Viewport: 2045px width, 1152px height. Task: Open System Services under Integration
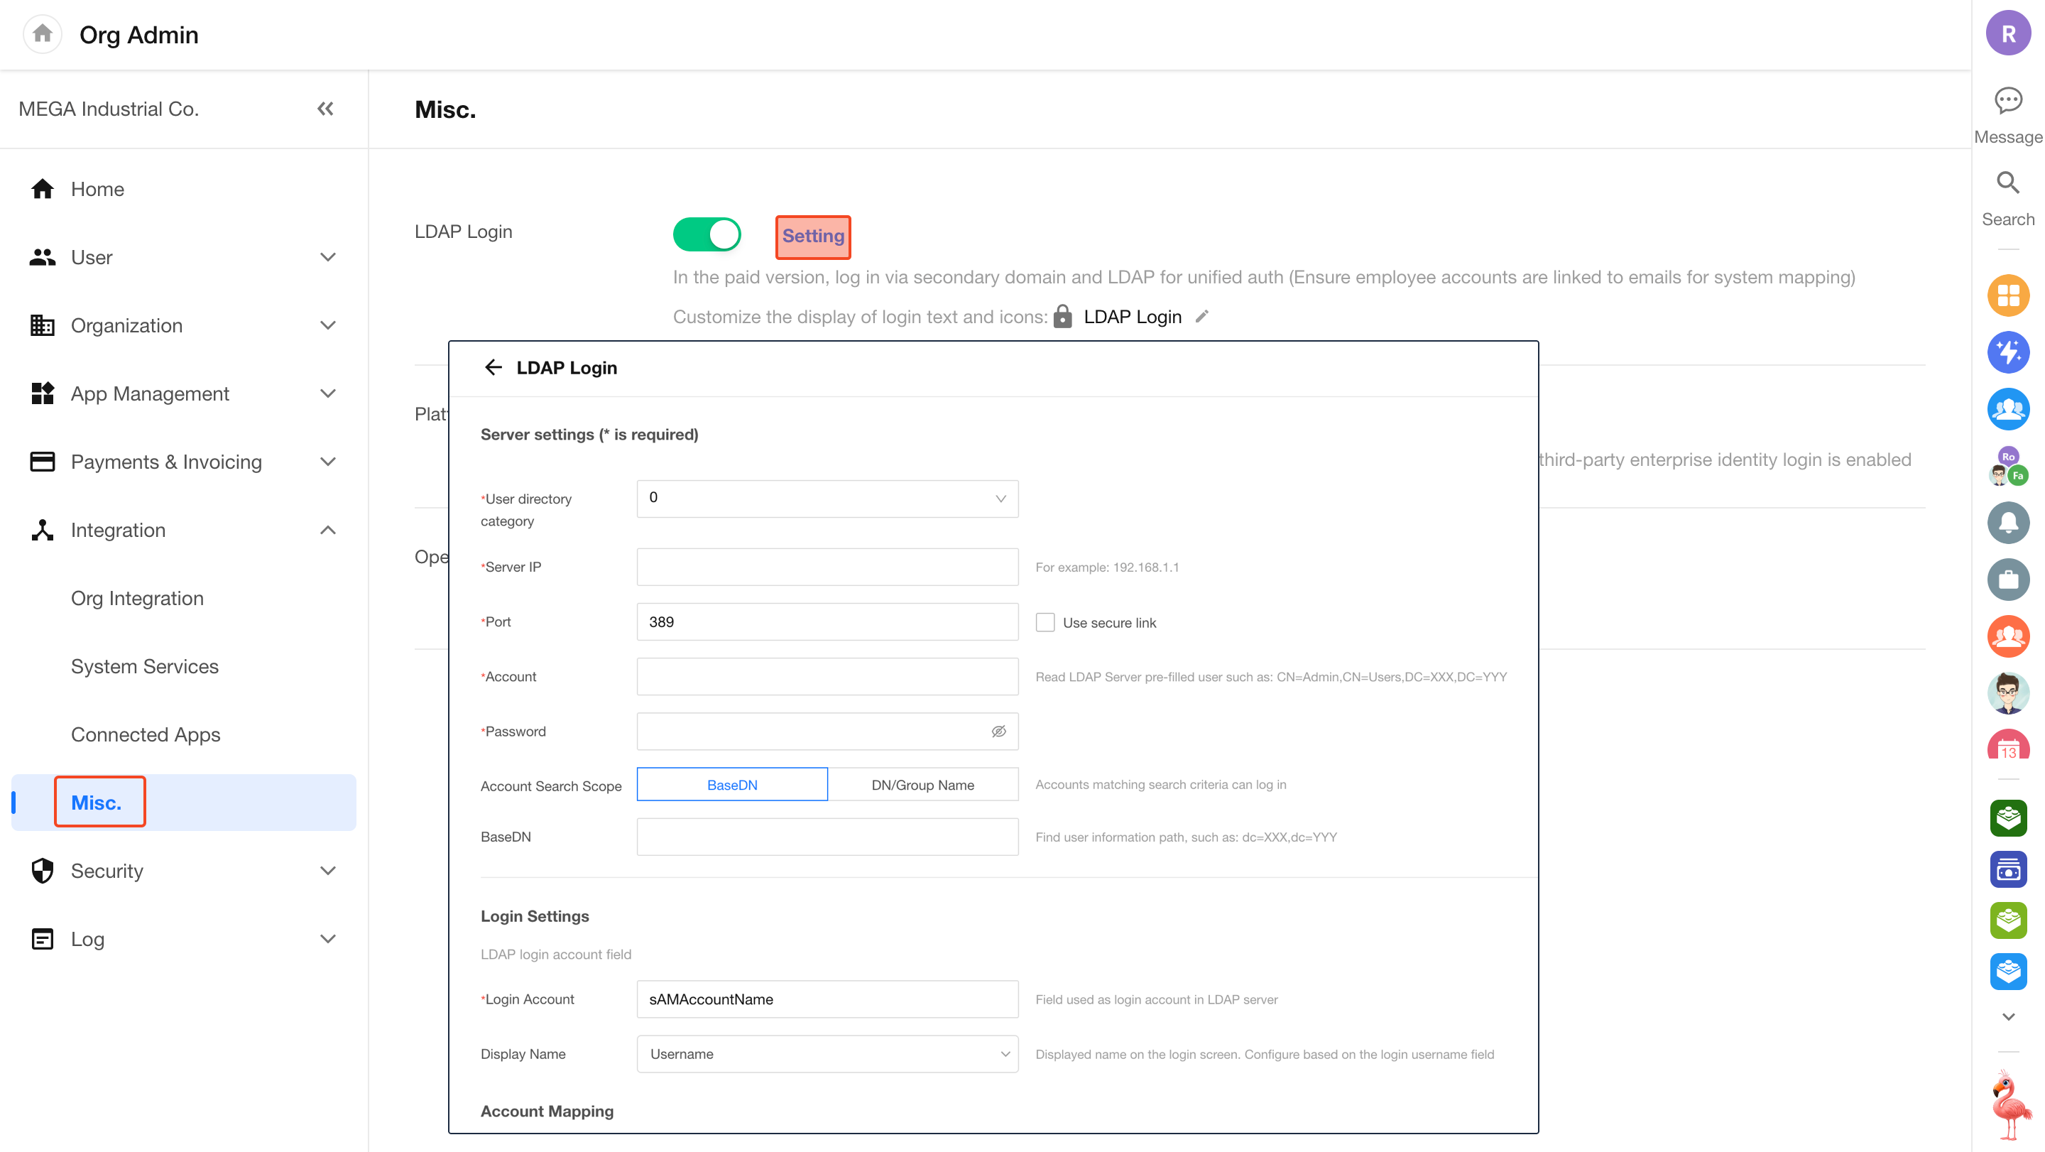144,666
